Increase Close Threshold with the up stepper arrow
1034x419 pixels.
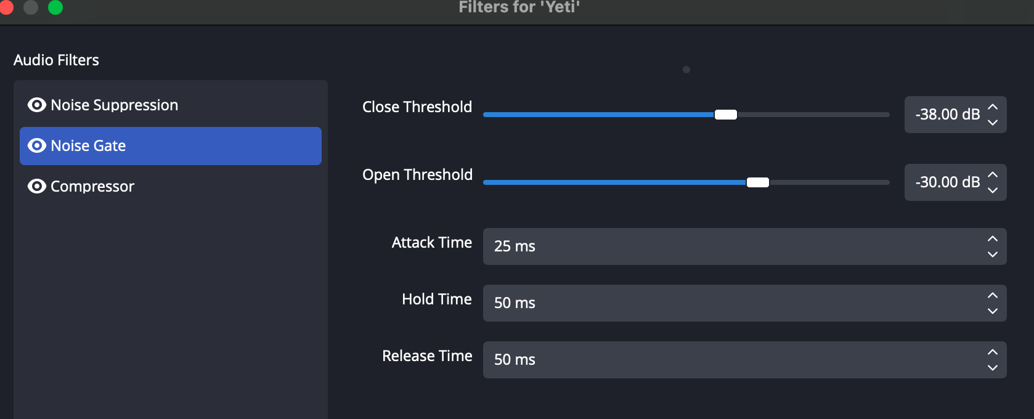click(992, 107)
